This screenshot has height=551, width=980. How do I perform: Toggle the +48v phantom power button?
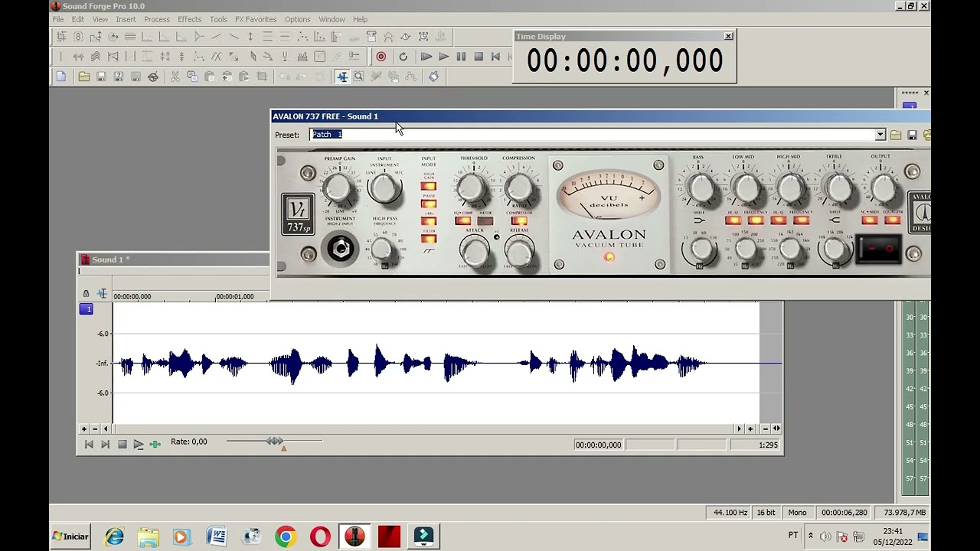pos(429,222)
